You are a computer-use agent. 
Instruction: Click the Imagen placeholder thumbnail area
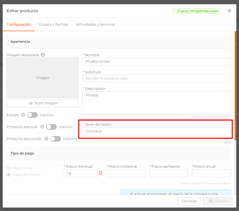coord(42,78)
